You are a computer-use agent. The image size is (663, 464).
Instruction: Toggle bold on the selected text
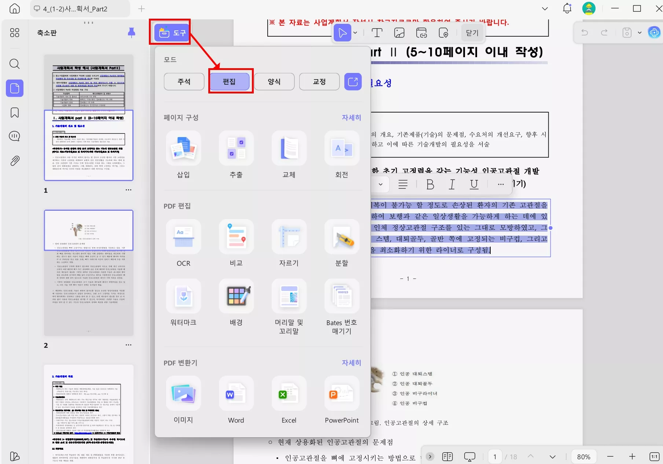point(429,184)
